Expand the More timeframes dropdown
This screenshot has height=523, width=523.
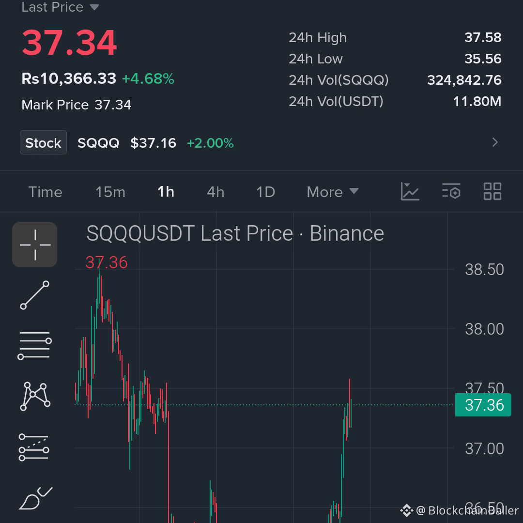point(333,192)
